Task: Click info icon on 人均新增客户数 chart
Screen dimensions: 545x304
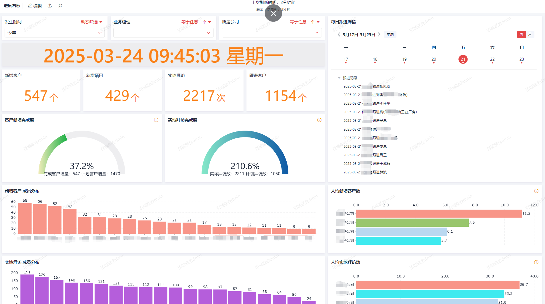Action: [x=536, y=191]
